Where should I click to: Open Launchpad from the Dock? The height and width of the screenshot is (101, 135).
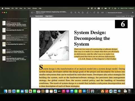(x=10, y=91)
